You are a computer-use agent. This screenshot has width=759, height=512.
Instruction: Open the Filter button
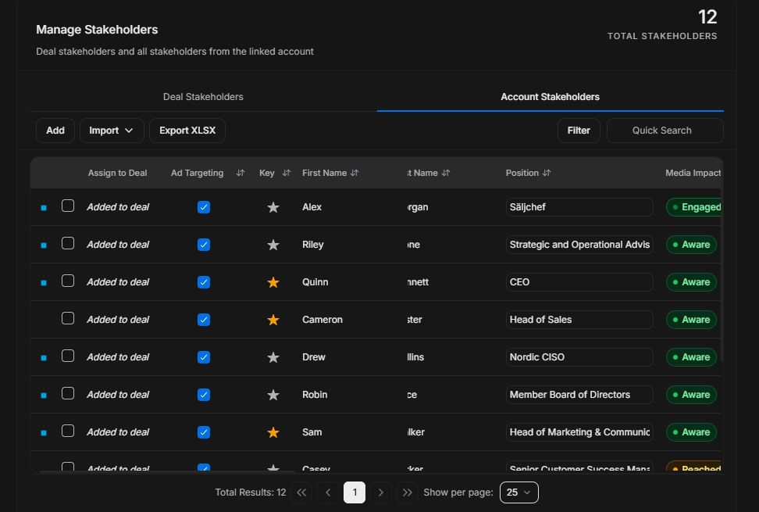tap(579, 131)
